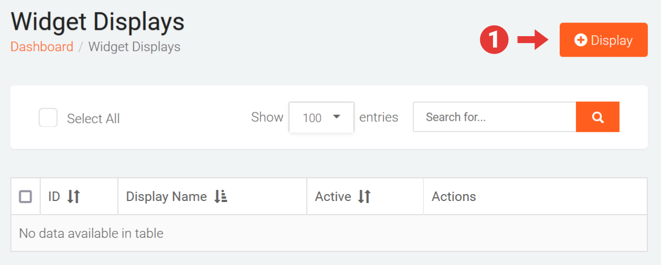Click the ID column header label

coord(54,197)
